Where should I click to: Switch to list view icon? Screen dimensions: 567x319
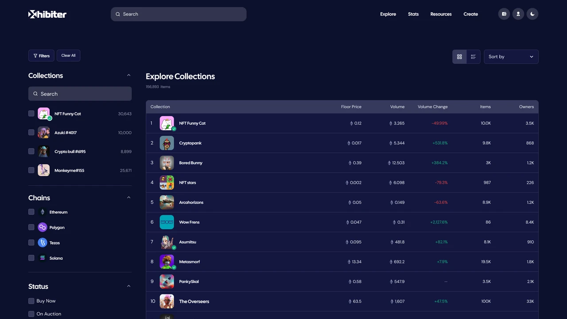[x=473, y=57]
